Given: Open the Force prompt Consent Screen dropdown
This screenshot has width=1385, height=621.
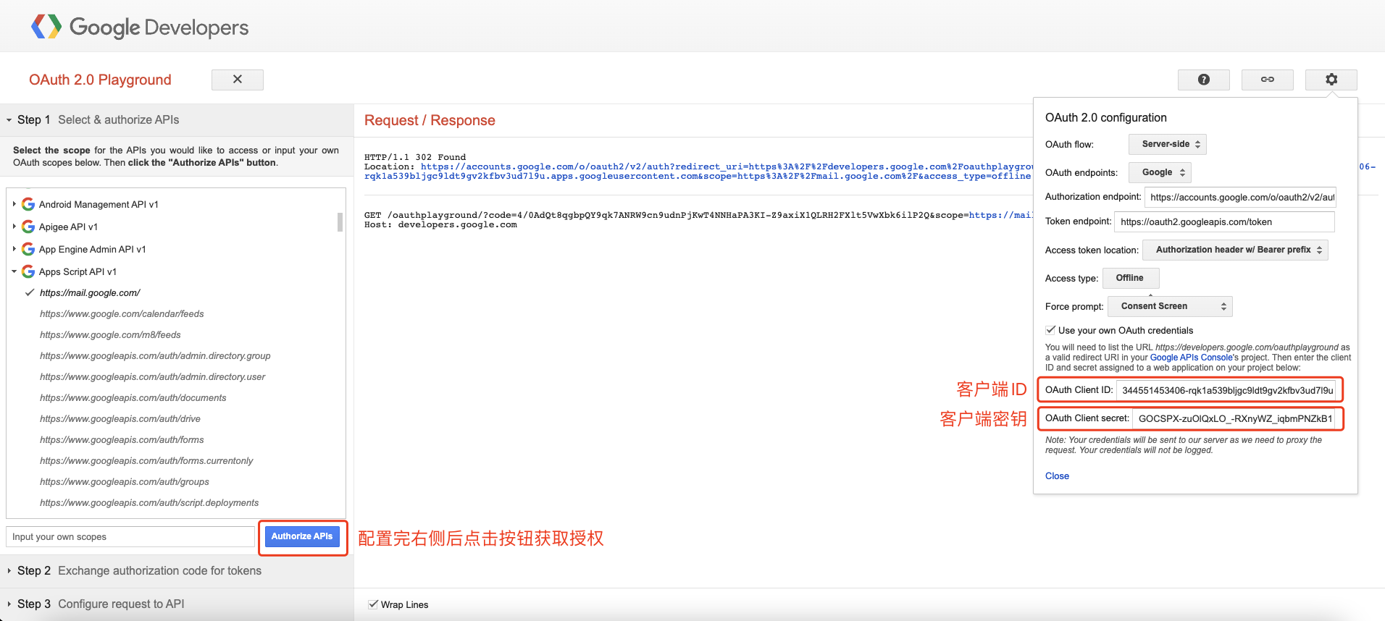Looking at the screenshot, I should click(x=1169, y=306).
